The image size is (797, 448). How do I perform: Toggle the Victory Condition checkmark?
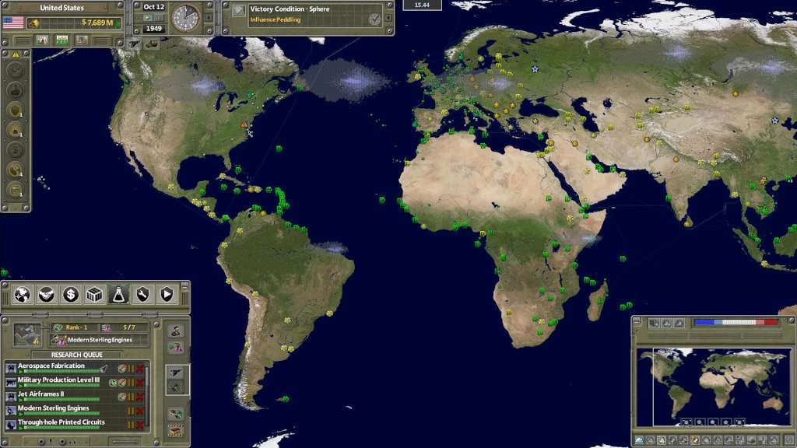(374, 19)
